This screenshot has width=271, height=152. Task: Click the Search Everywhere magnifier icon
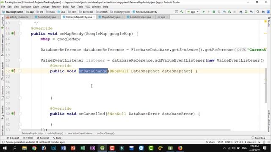[x=258, y=12]
